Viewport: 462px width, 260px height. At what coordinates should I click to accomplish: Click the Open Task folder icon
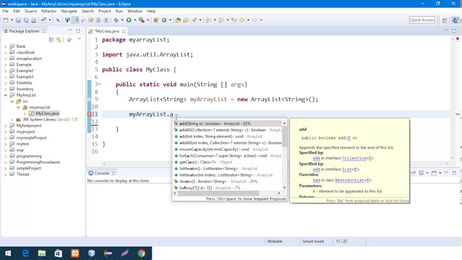pyautogui.click(x=186, y=20)
